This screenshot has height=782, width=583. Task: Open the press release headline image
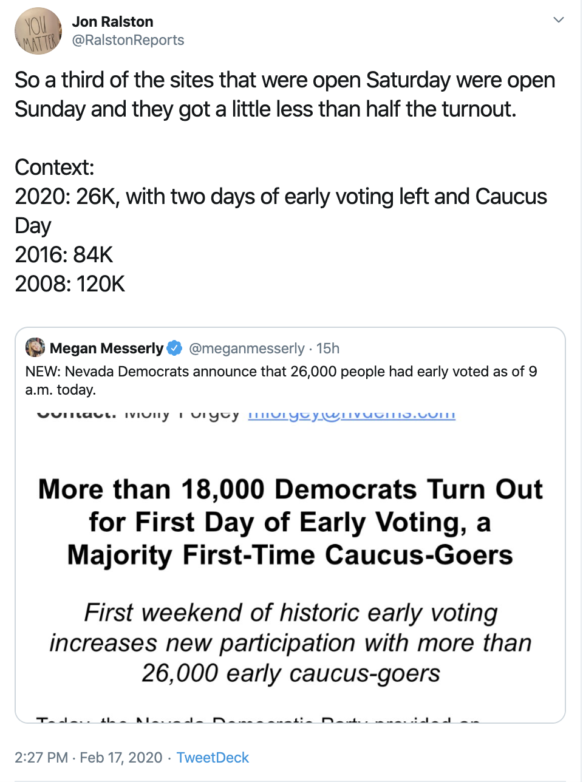tap(290, 522)
